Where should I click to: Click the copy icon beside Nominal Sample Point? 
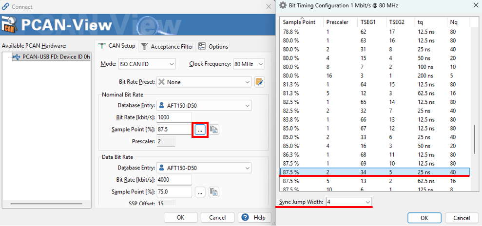[214, 130]
